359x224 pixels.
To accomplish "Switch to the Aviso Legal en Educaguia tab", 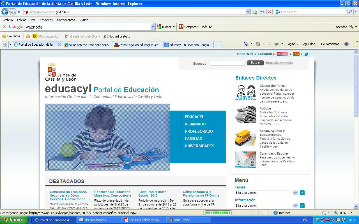I will click(x=138, y=45).
